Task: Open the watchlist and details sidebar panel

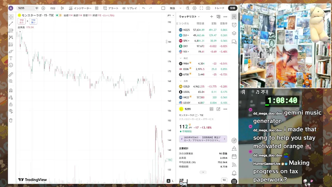Action: 234,17
